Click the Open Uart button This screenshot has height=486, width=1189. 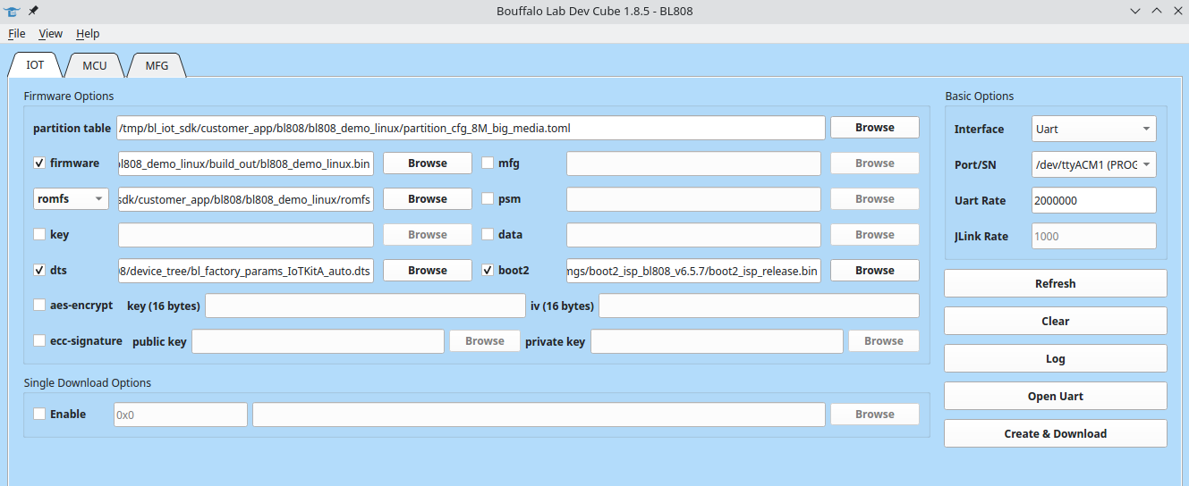pos(1056,396)
